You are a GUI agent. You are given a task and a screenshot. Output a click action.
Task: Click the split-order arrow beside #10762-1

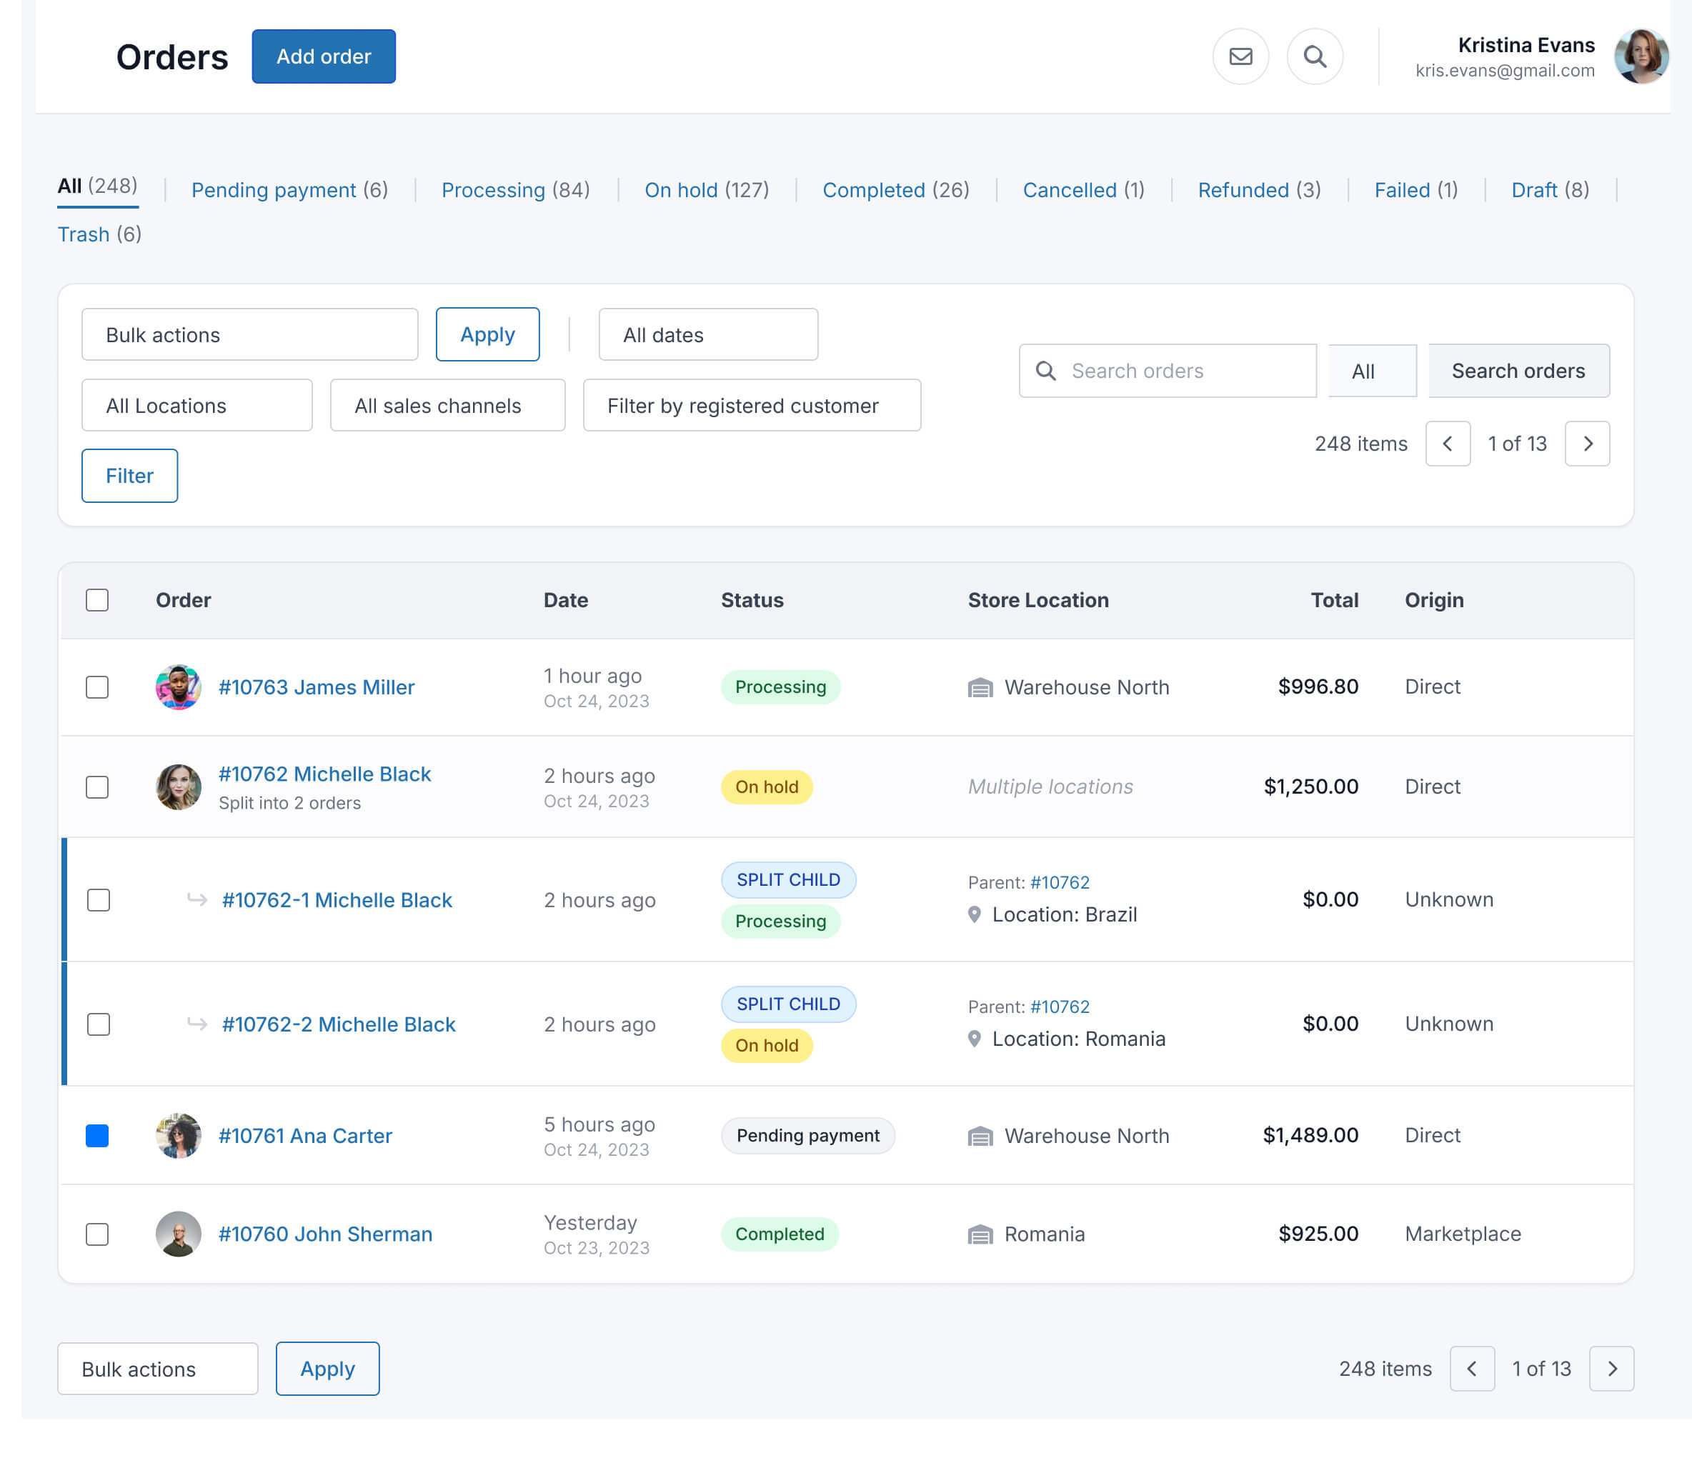tap(196, 901)
